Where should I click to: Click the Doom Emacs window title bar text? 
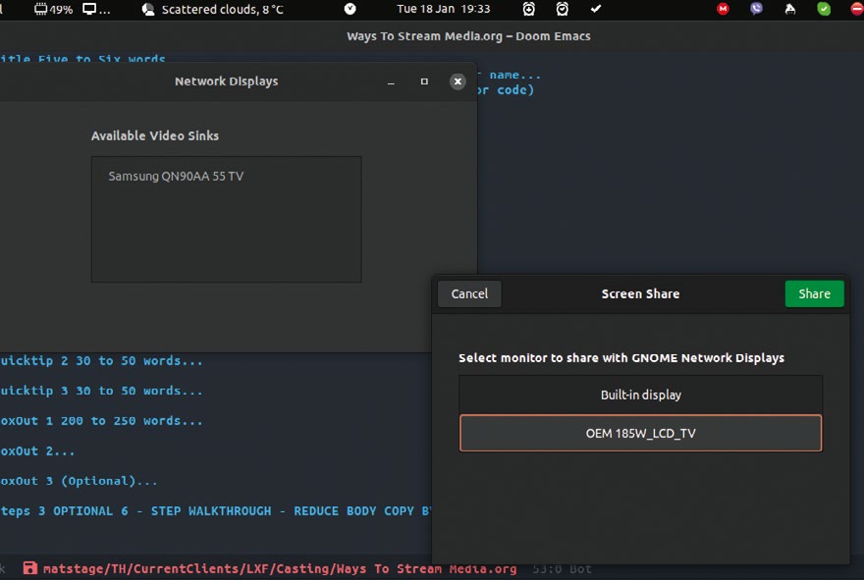click(468, 36)
